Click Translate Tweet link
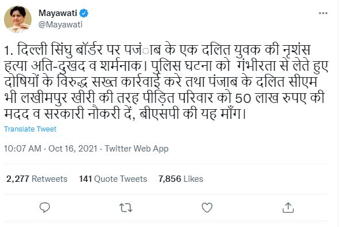 (x=30, y=129)
